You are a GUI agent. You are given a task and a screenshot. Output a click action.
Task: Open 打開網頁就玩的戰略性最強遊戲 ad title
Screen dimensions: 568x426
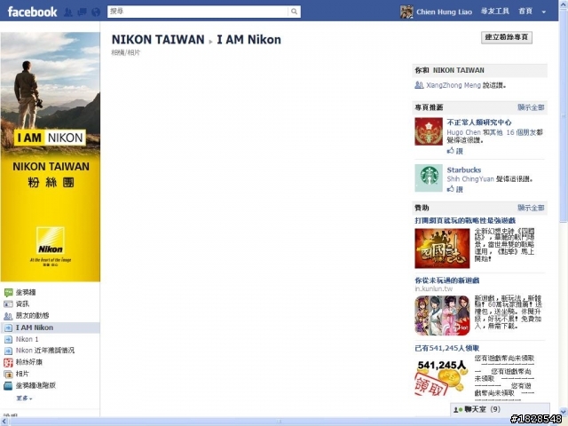coord(465,220)
